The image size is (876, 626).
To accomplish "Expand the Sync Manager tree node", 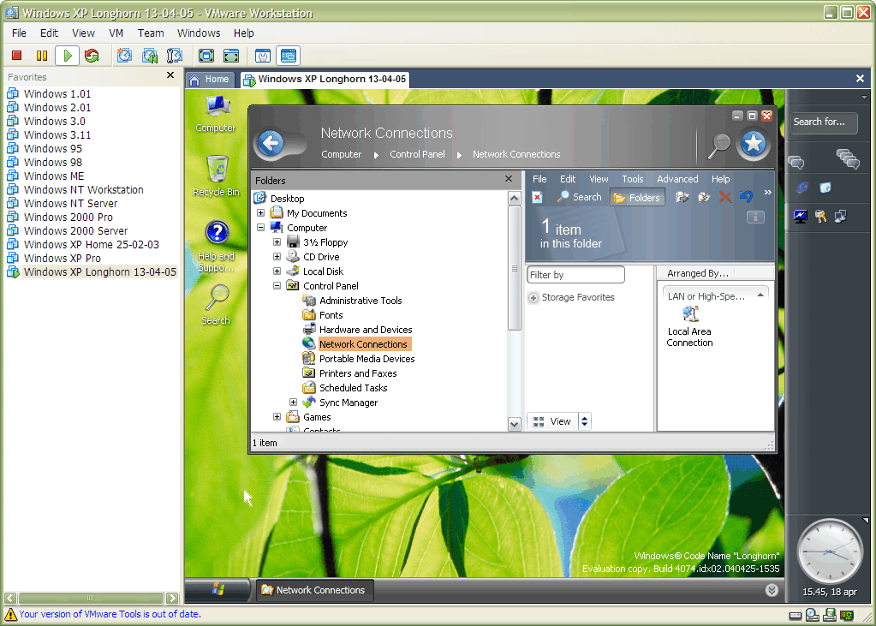I will 294,402.
